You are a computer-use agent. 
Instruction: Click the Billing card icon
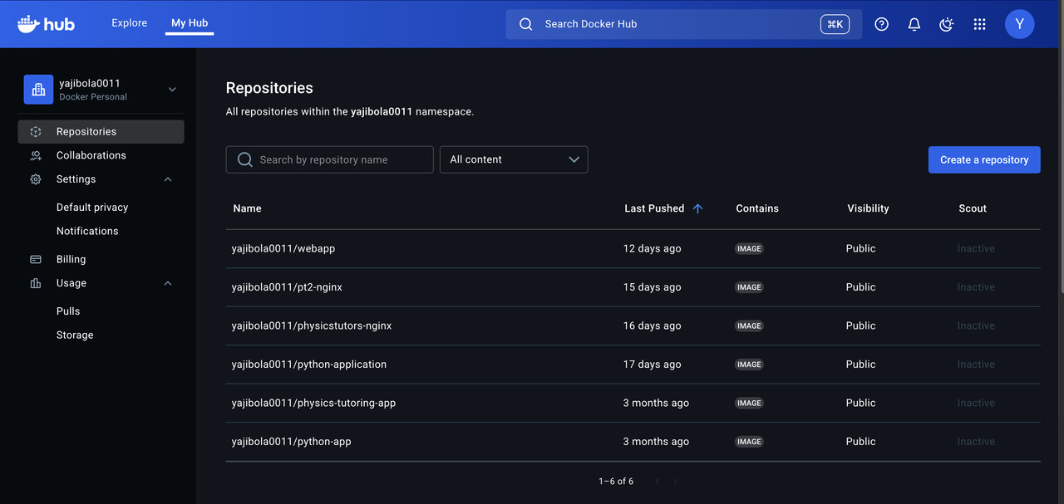click(36, 259)
